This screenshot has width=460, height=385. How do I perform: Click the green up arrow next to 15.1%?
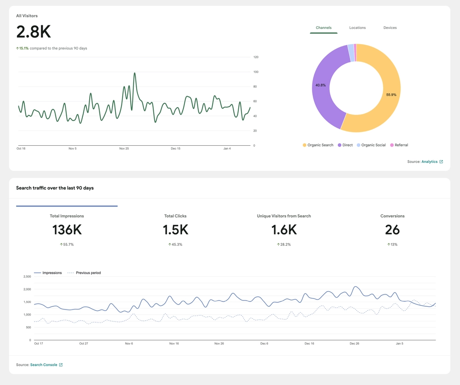coord(17,48)
